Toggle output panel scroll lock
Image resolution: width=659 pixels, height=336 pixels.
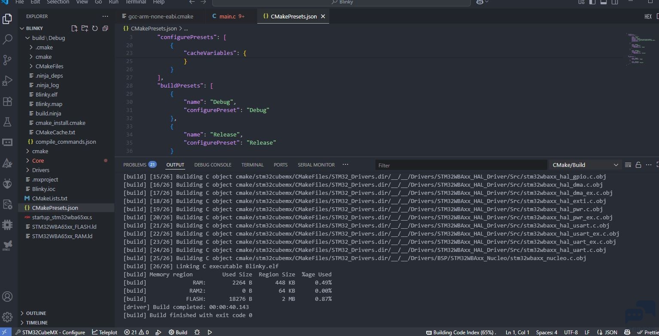[638, 165]
